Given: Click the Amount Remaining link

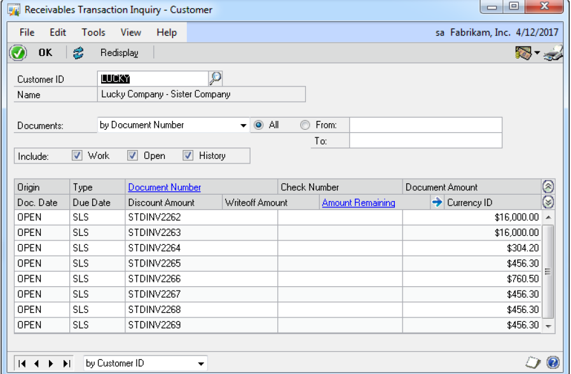Looking at the screenshot, I should coord(359,203).
